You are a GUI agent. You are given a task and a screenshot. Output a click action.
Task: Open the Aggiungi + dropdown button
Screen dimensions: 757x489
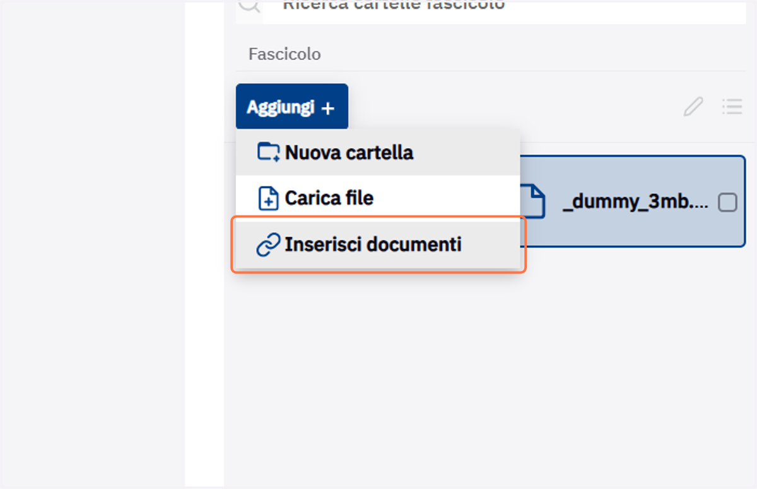pos(291,107)
